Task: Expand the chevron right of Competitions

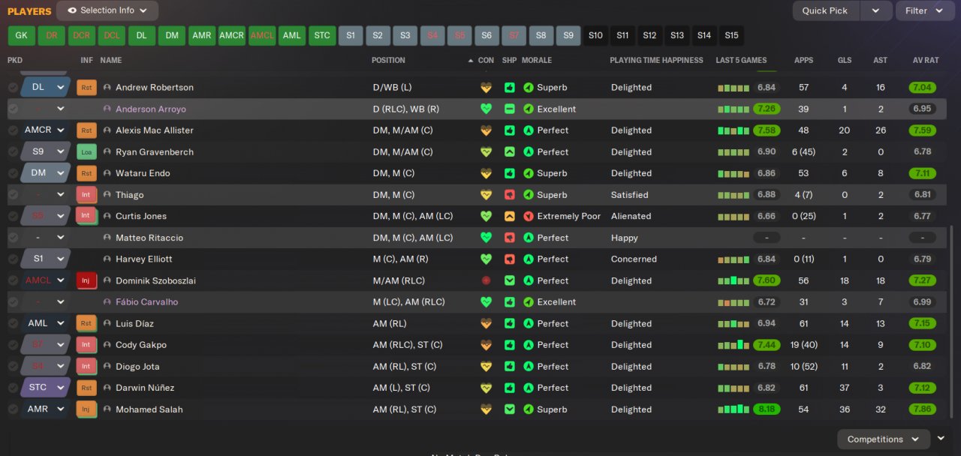Action: click(941, 439)
